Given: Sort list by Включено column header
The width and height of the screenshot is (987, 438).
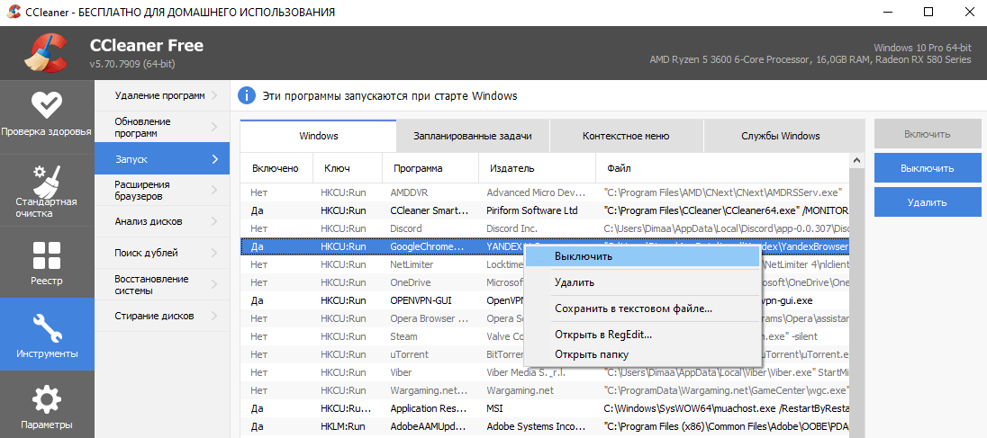Looking at the screenshot, I should (276, 168).
